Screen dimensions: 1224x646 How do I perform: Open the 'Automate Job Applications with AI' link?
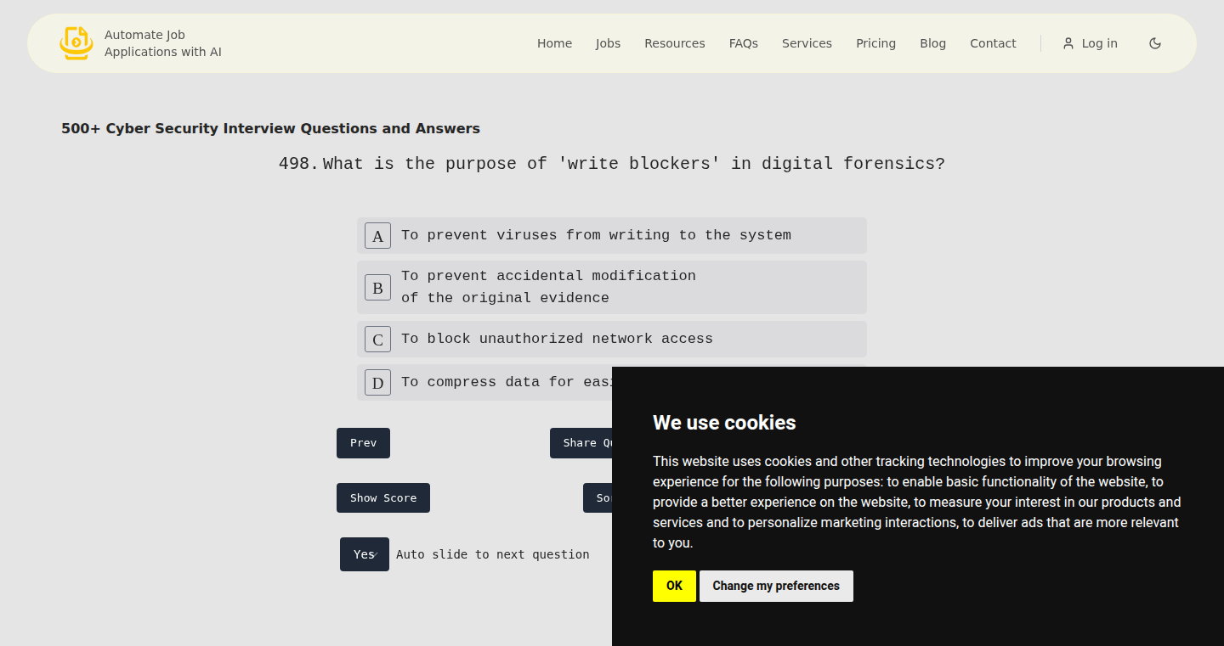[163, 43]
